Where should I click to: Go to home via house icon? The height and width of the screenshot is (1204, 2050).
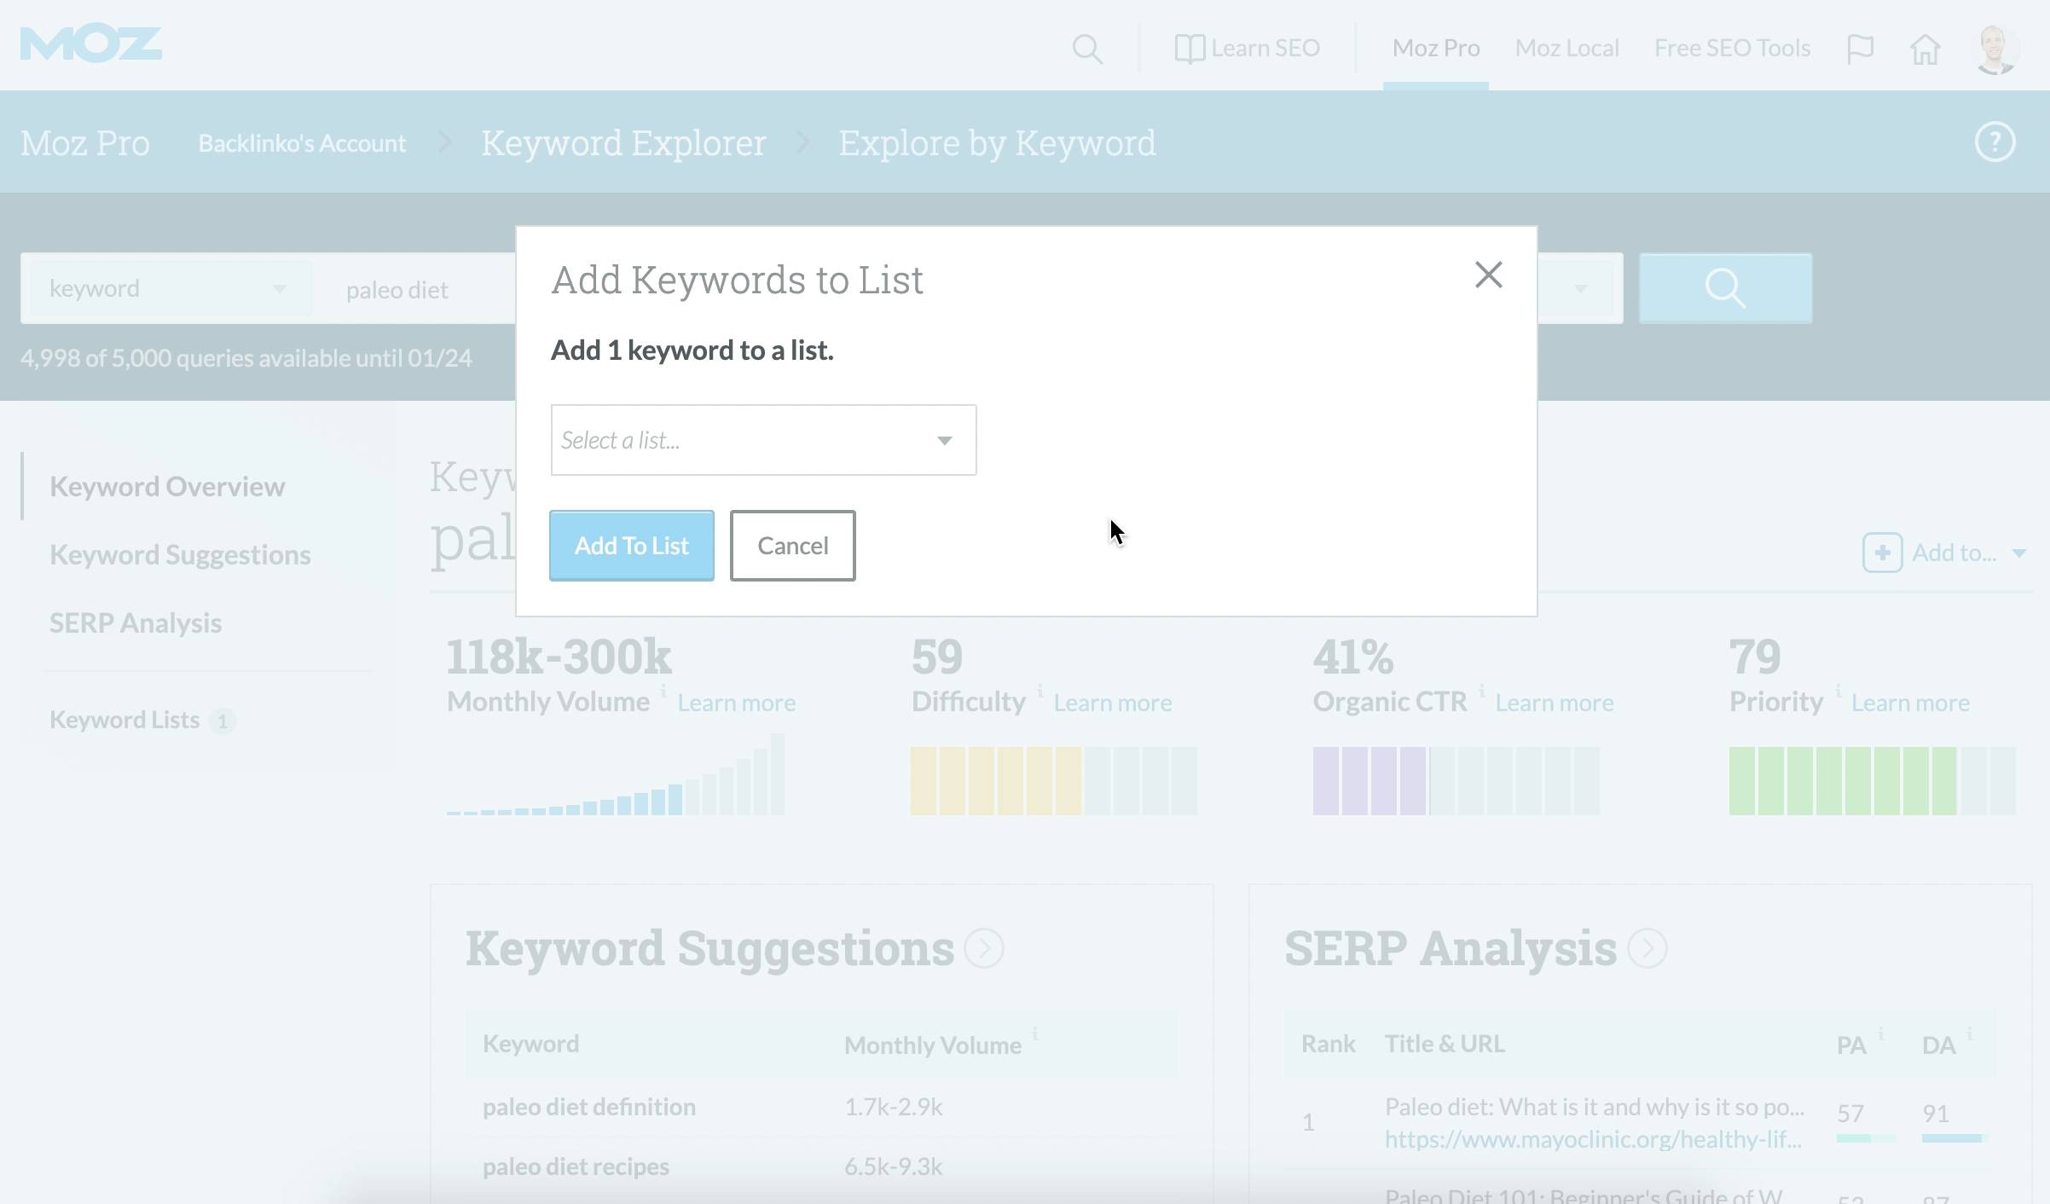click(1925, 49)
